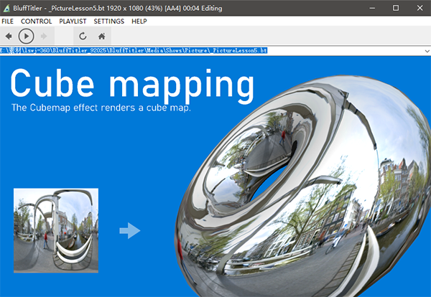Go back with the left arrow icon
Screen dimensions: 431x297
click(9, 36)
